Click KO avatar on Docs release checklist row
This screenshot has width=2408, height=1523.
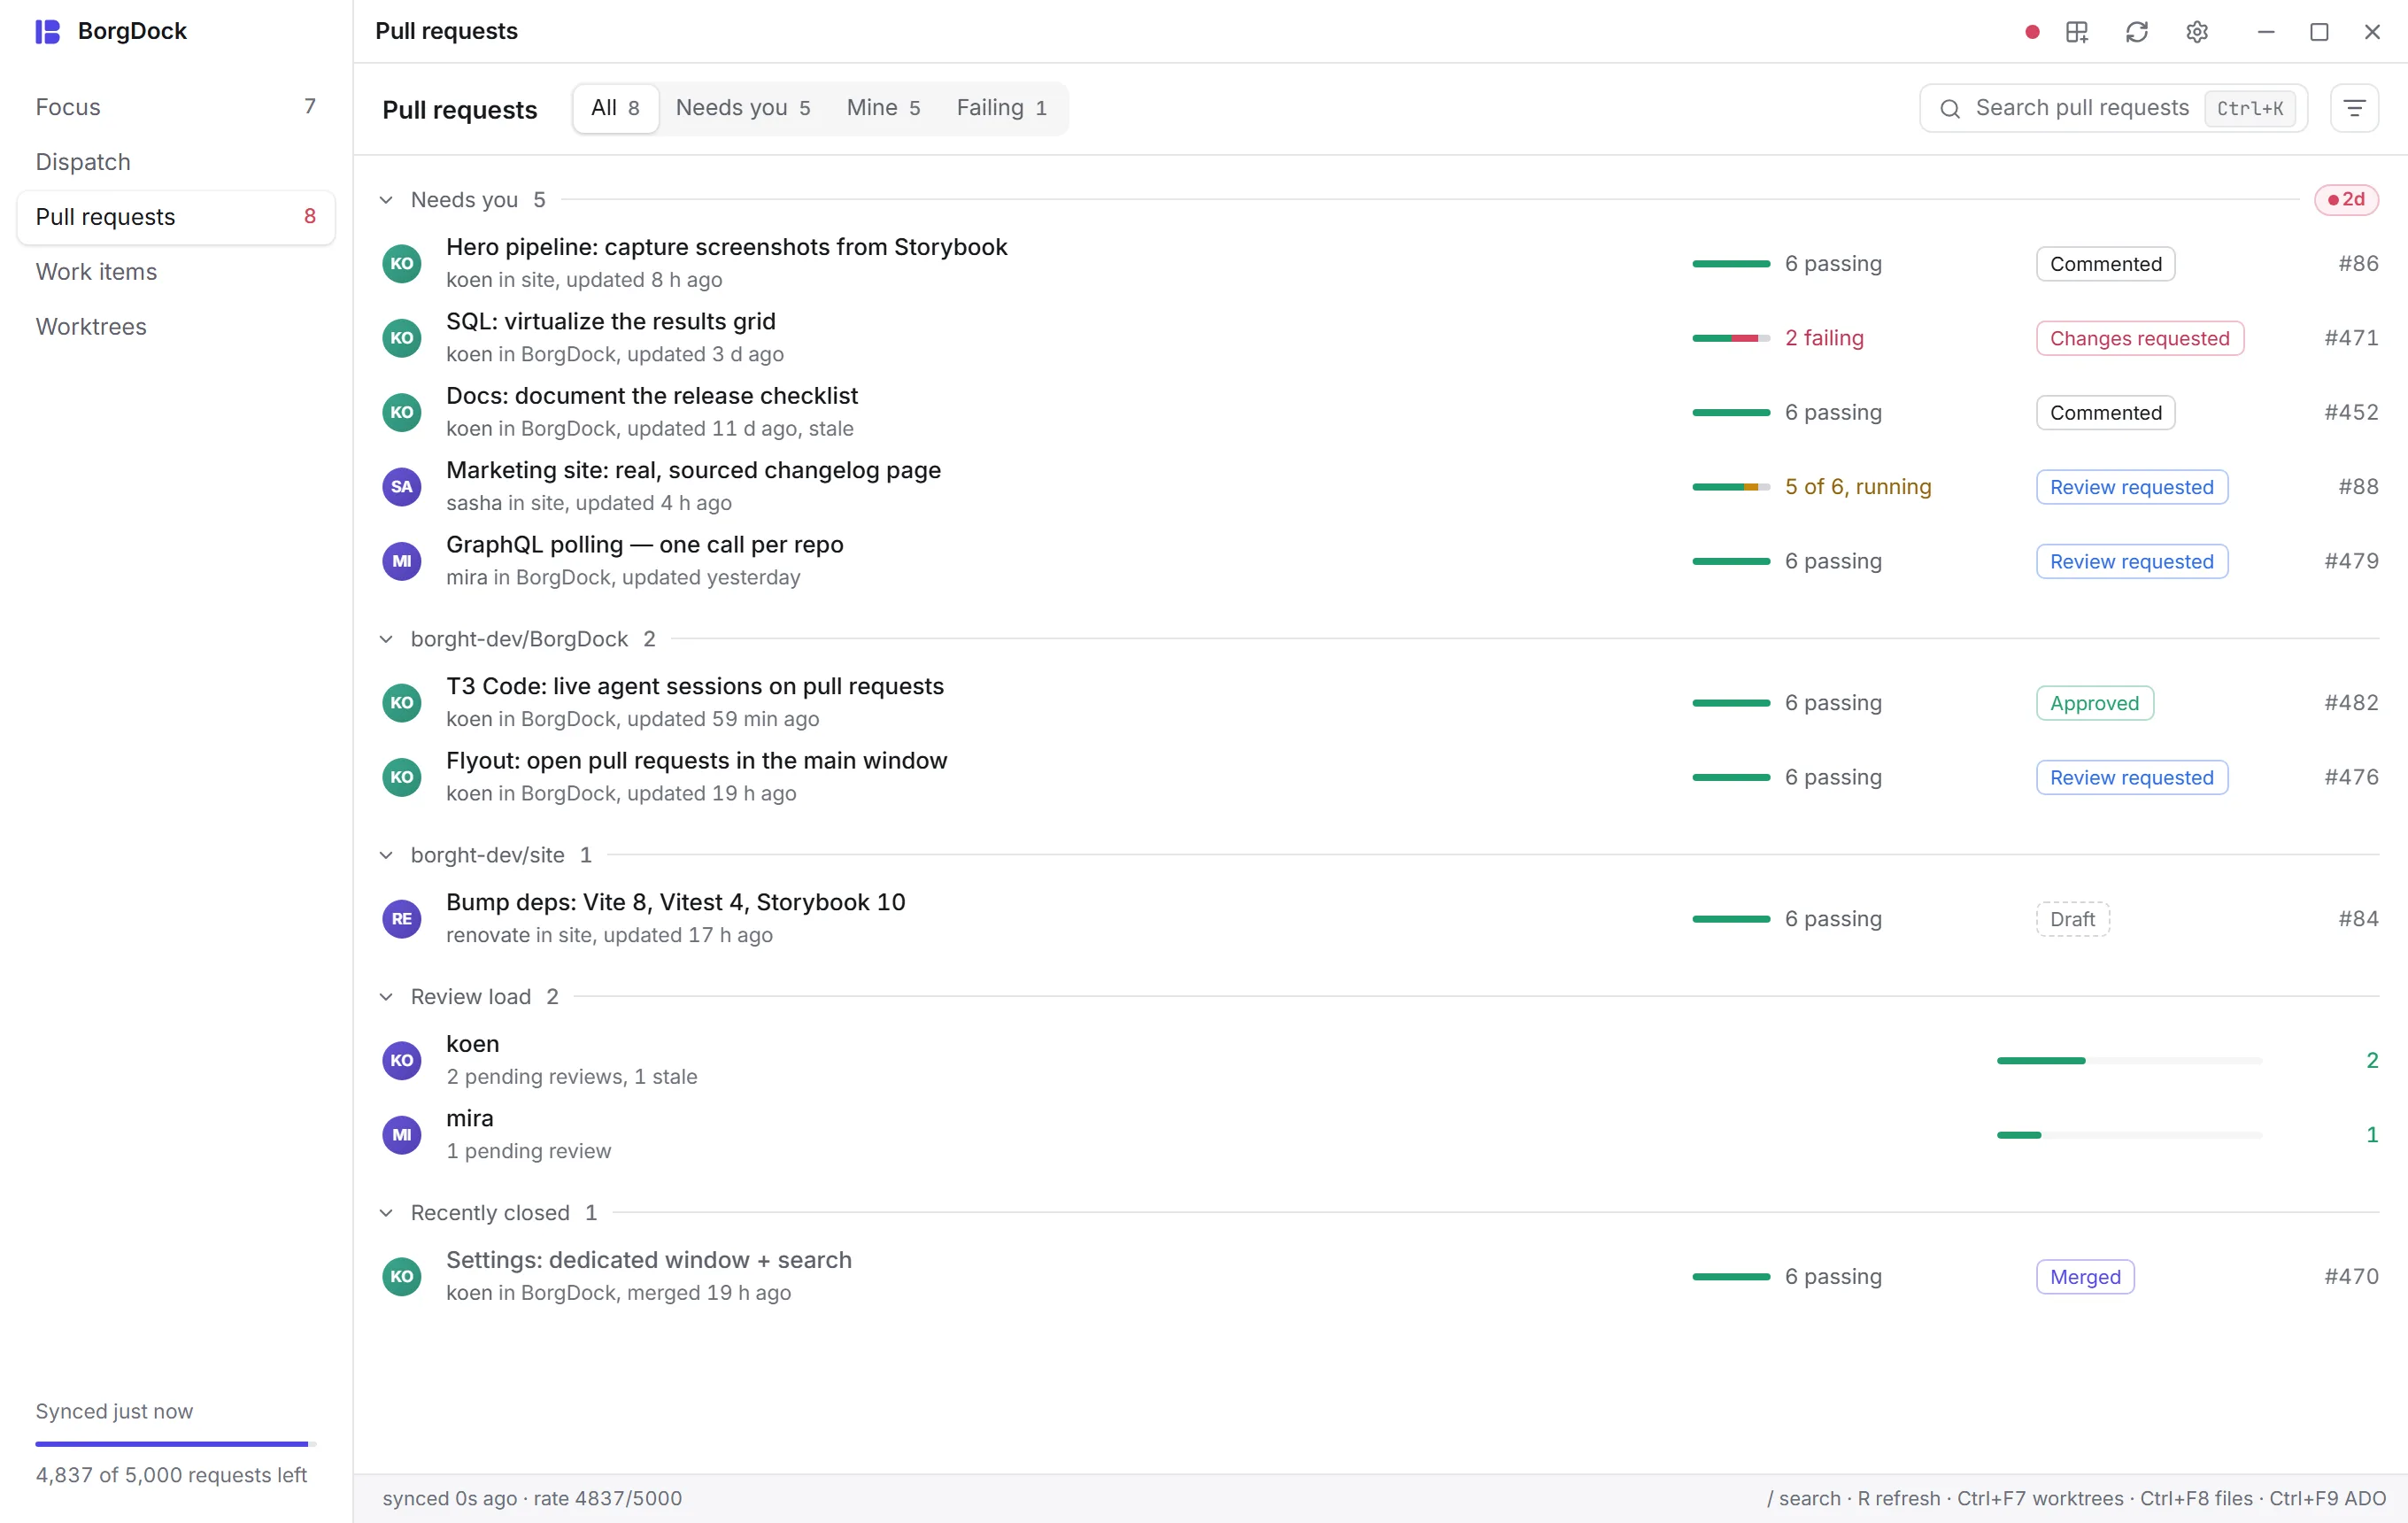[x=402, y=412]
